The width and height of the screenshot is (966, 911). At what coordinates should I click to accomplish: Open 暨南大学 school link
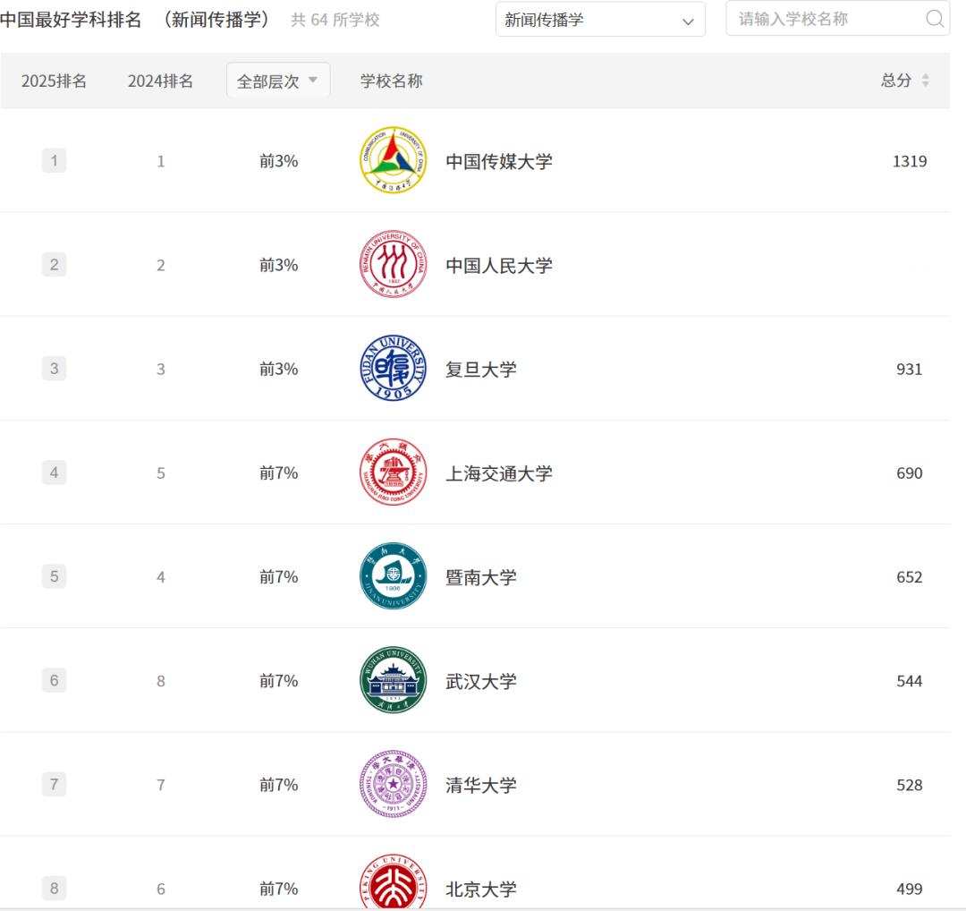point(481,577)
